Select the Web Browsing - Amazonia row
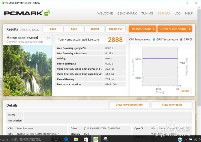 point(91,53)
